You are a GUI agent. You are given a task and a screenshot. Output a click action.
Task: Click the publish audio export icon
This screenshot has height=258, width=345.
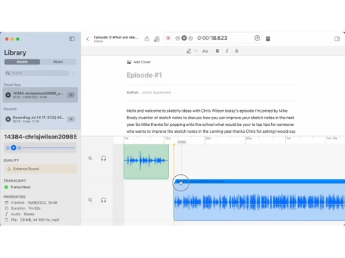coord(157,39)
